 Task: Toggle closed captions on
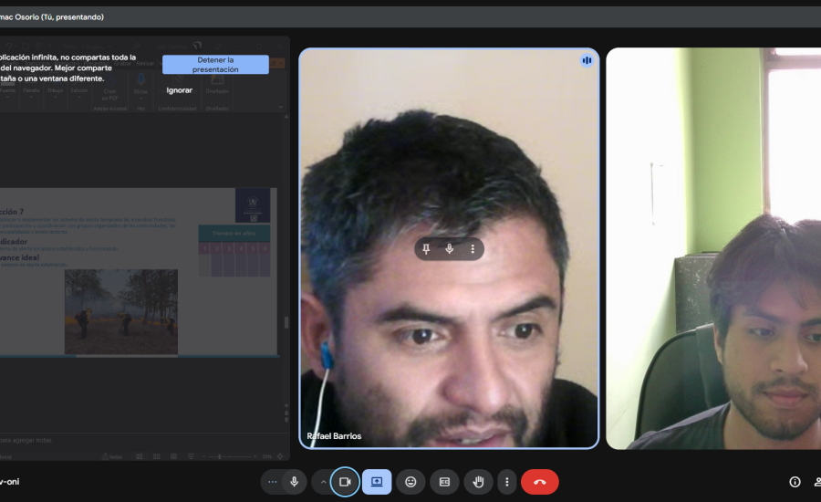(x=444, y=482)
